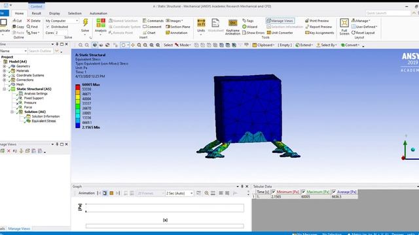This screenshot has width=419, height=235.
Task: Click Print Preview icon
Action: click(x=307, y=20)
